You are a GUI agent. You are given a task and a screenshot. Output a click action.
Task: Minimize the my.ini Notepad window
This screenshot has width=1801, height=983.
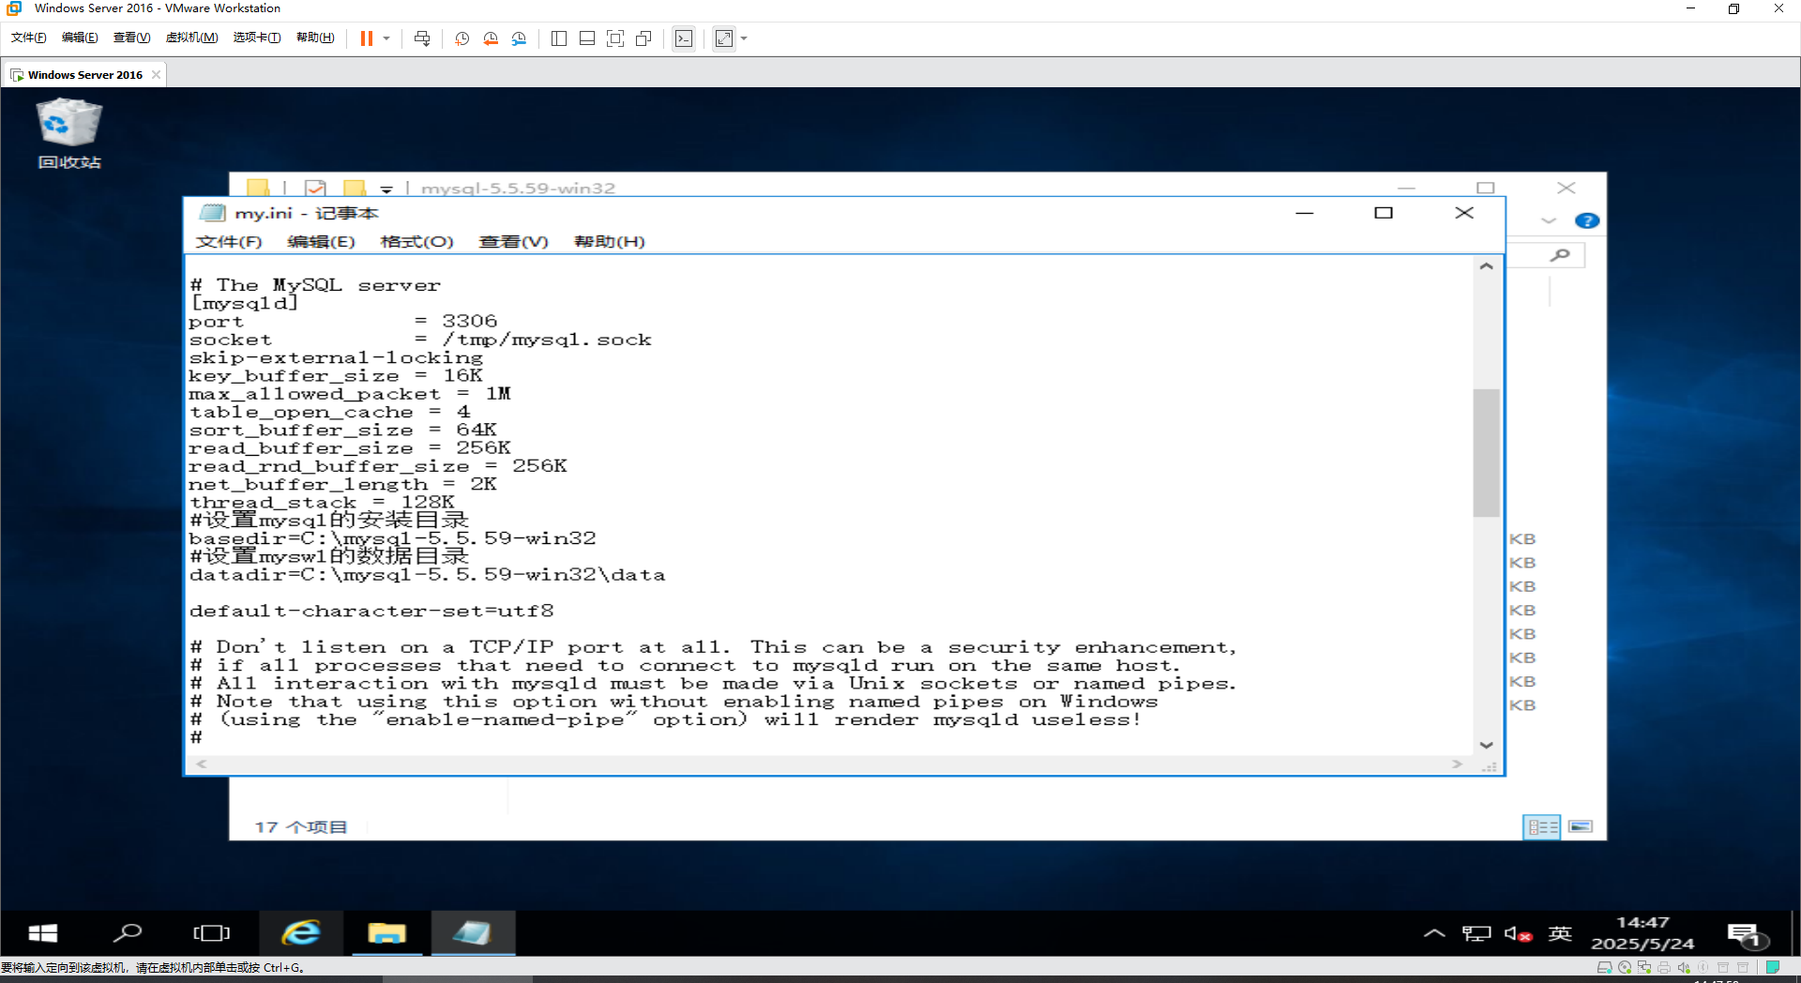pyautogui.click(x=1304, y=213)
